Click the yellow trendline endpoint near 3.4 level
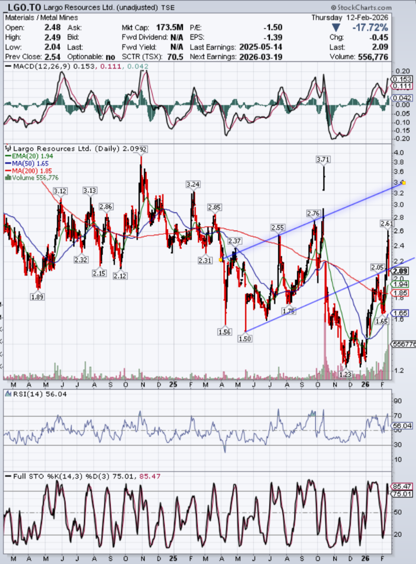 pos(404,183)
